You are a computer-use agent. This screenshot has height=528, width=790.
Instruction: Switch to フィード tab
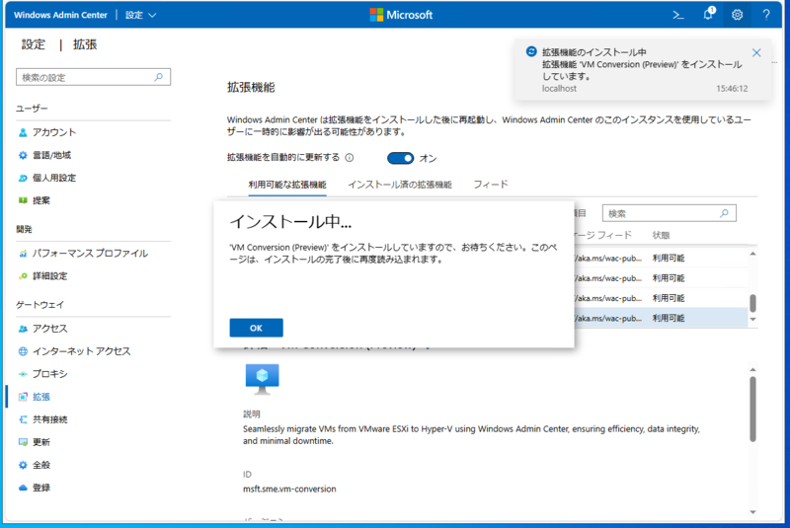click(x=491, y=185)
